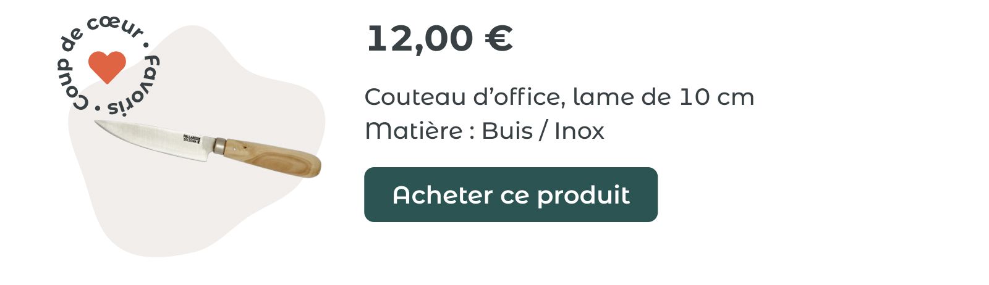The width and height of the screenshot is (989, 285).
Task: Click the knife's steel blade tip
Action: [x=101, y=124]
